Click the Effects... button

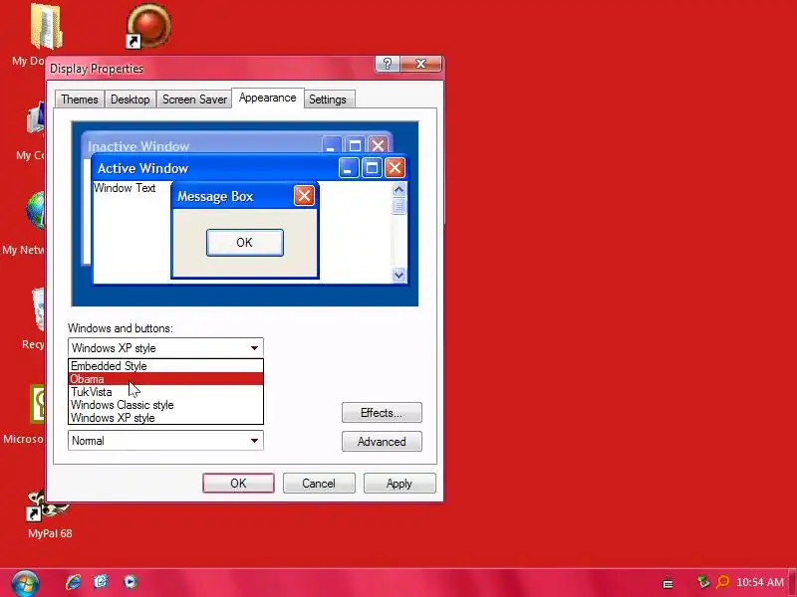pos(382,412)
